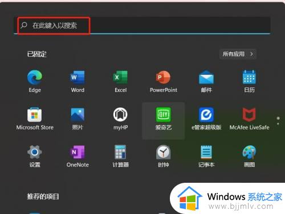
Task: Start PowerPoint from the pinned grid
Action: [x=164, y=81]
